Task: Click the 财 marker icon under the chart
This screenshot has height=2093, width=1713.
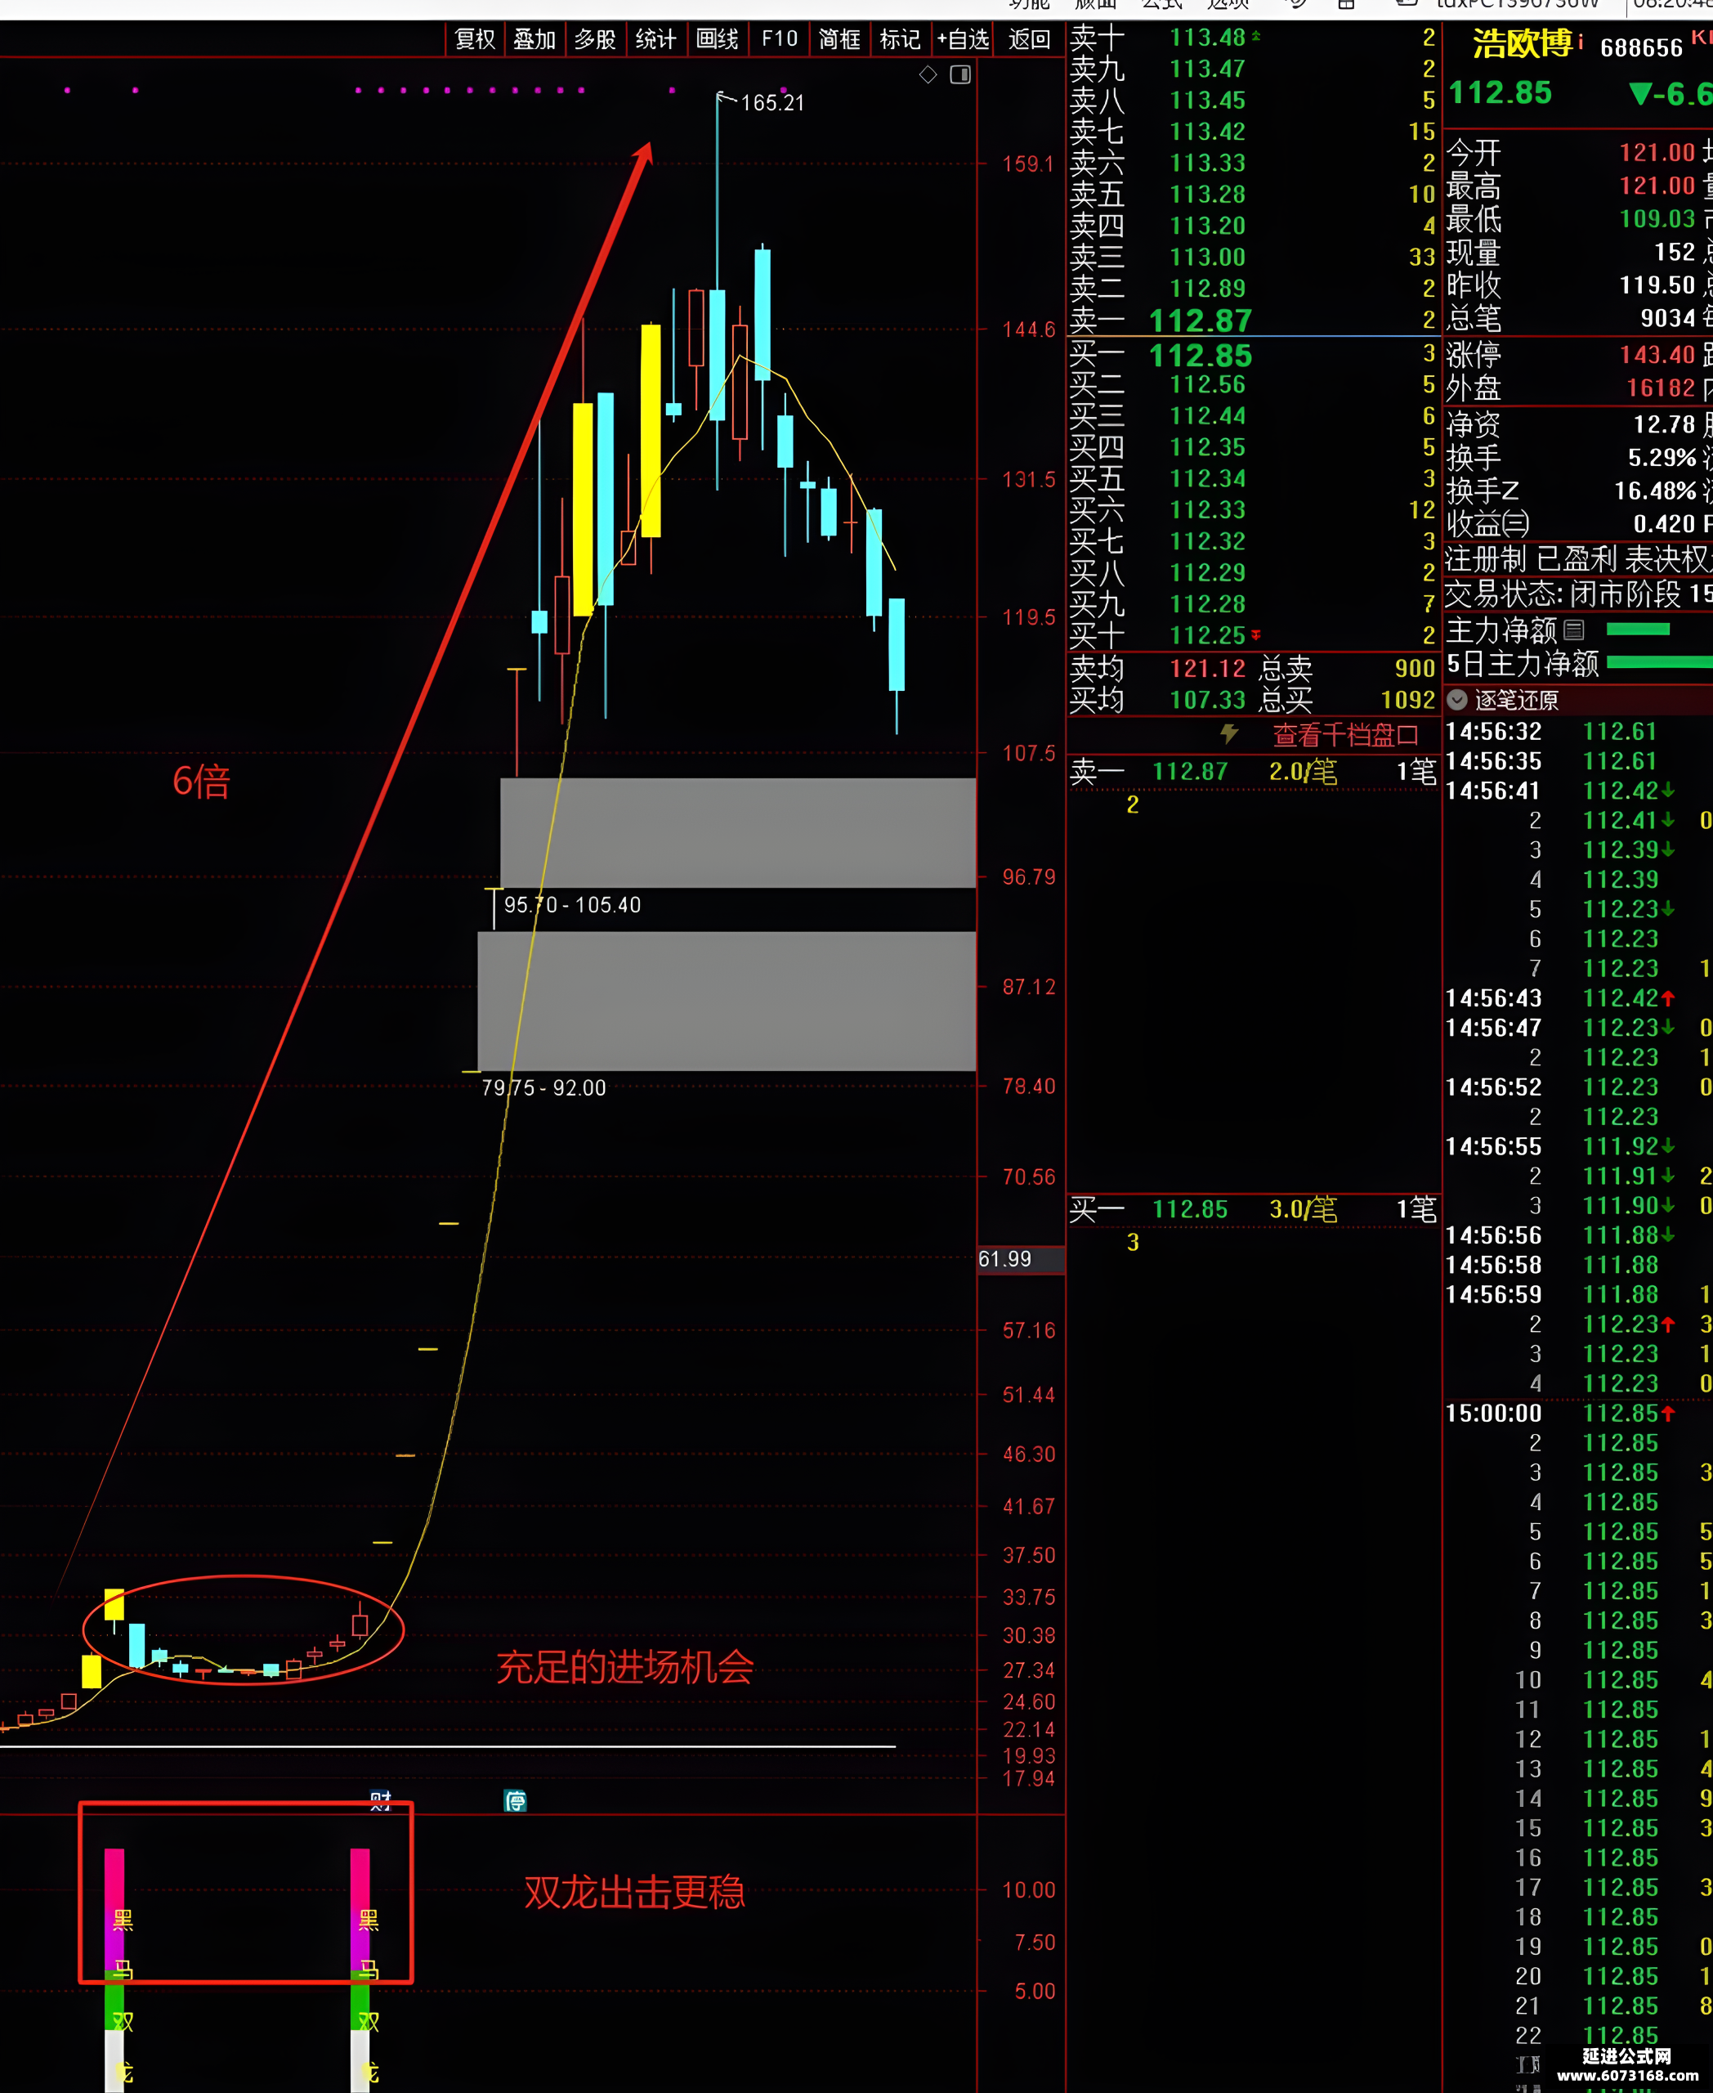Action: point(380,1801)
